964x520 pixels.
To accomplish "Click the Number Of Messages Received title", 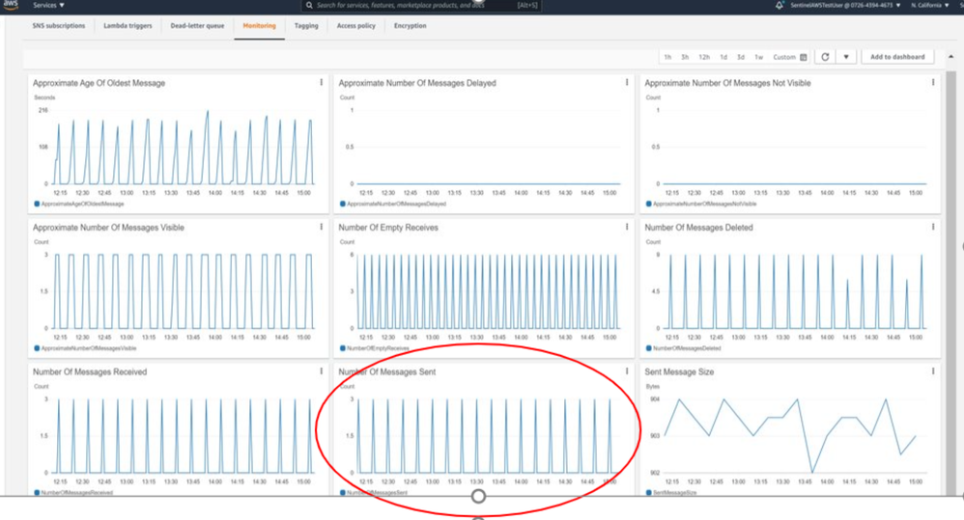I will pyautogui.click(x=90, y=371).
